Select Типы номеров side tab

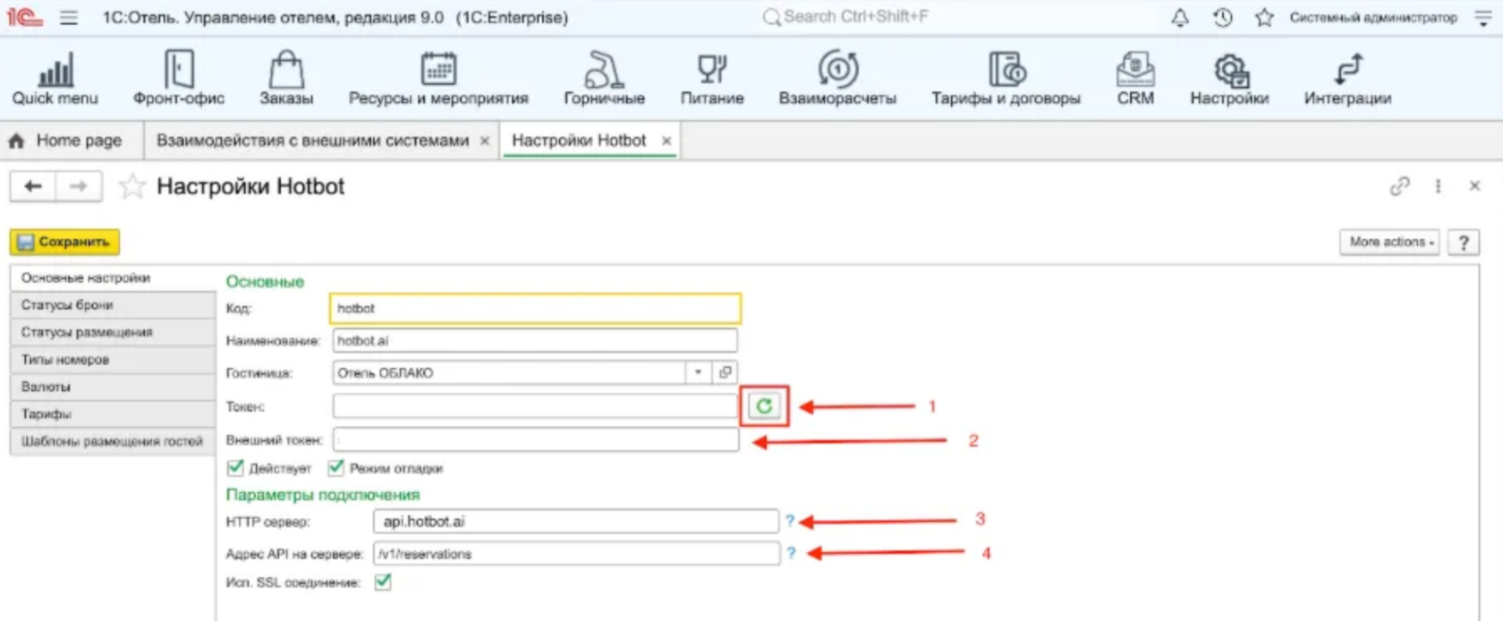(113, 360)
